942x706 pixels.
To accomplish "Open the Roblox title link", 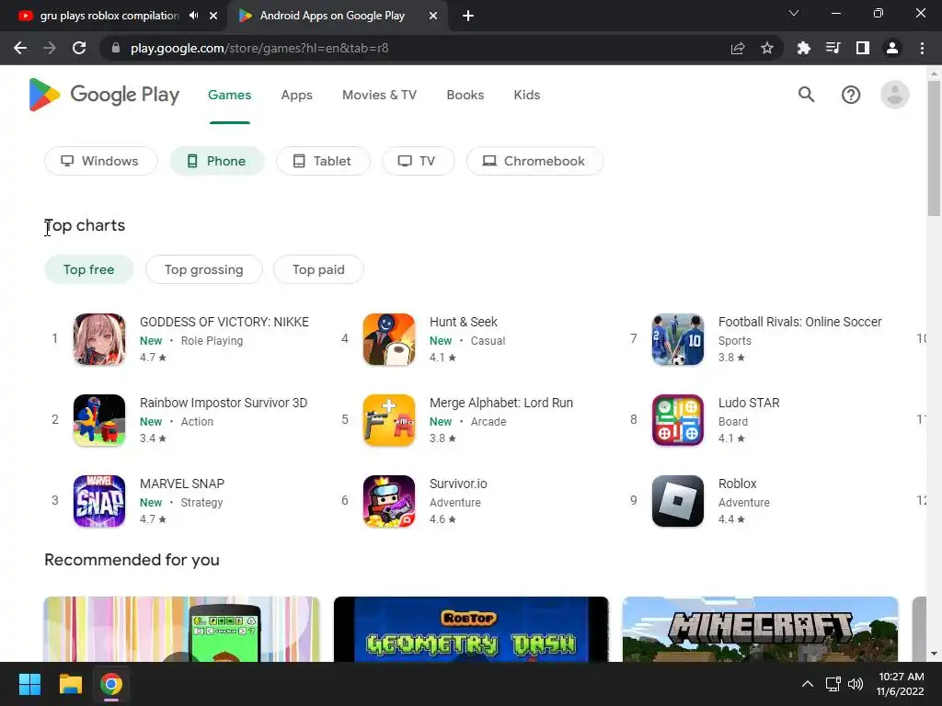I will pyautogui.click(x=737, y=484).
